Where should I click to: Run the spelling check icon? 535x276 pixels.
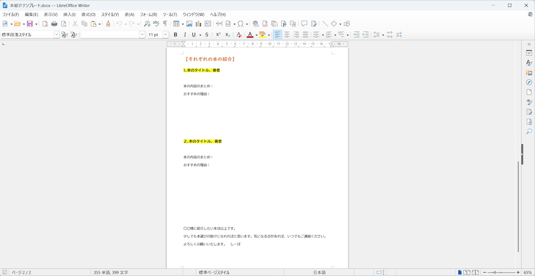point(156,24)
